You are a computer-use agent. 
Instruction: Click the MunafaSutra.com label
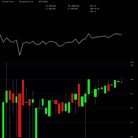[x=26, y=2]
